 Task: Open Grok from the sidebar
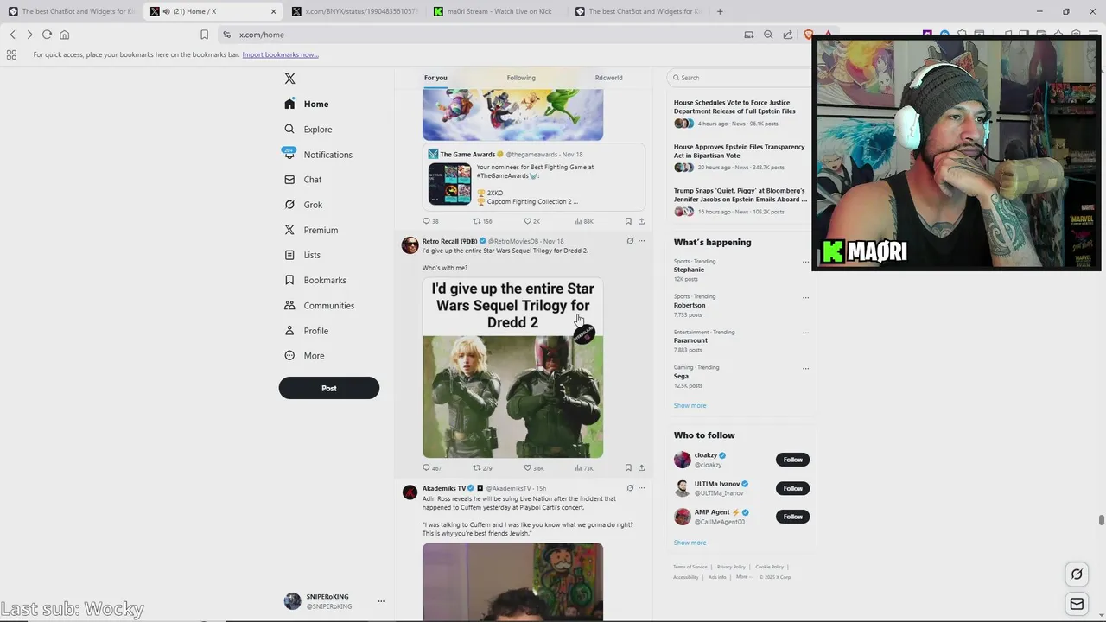click(303, 205)
